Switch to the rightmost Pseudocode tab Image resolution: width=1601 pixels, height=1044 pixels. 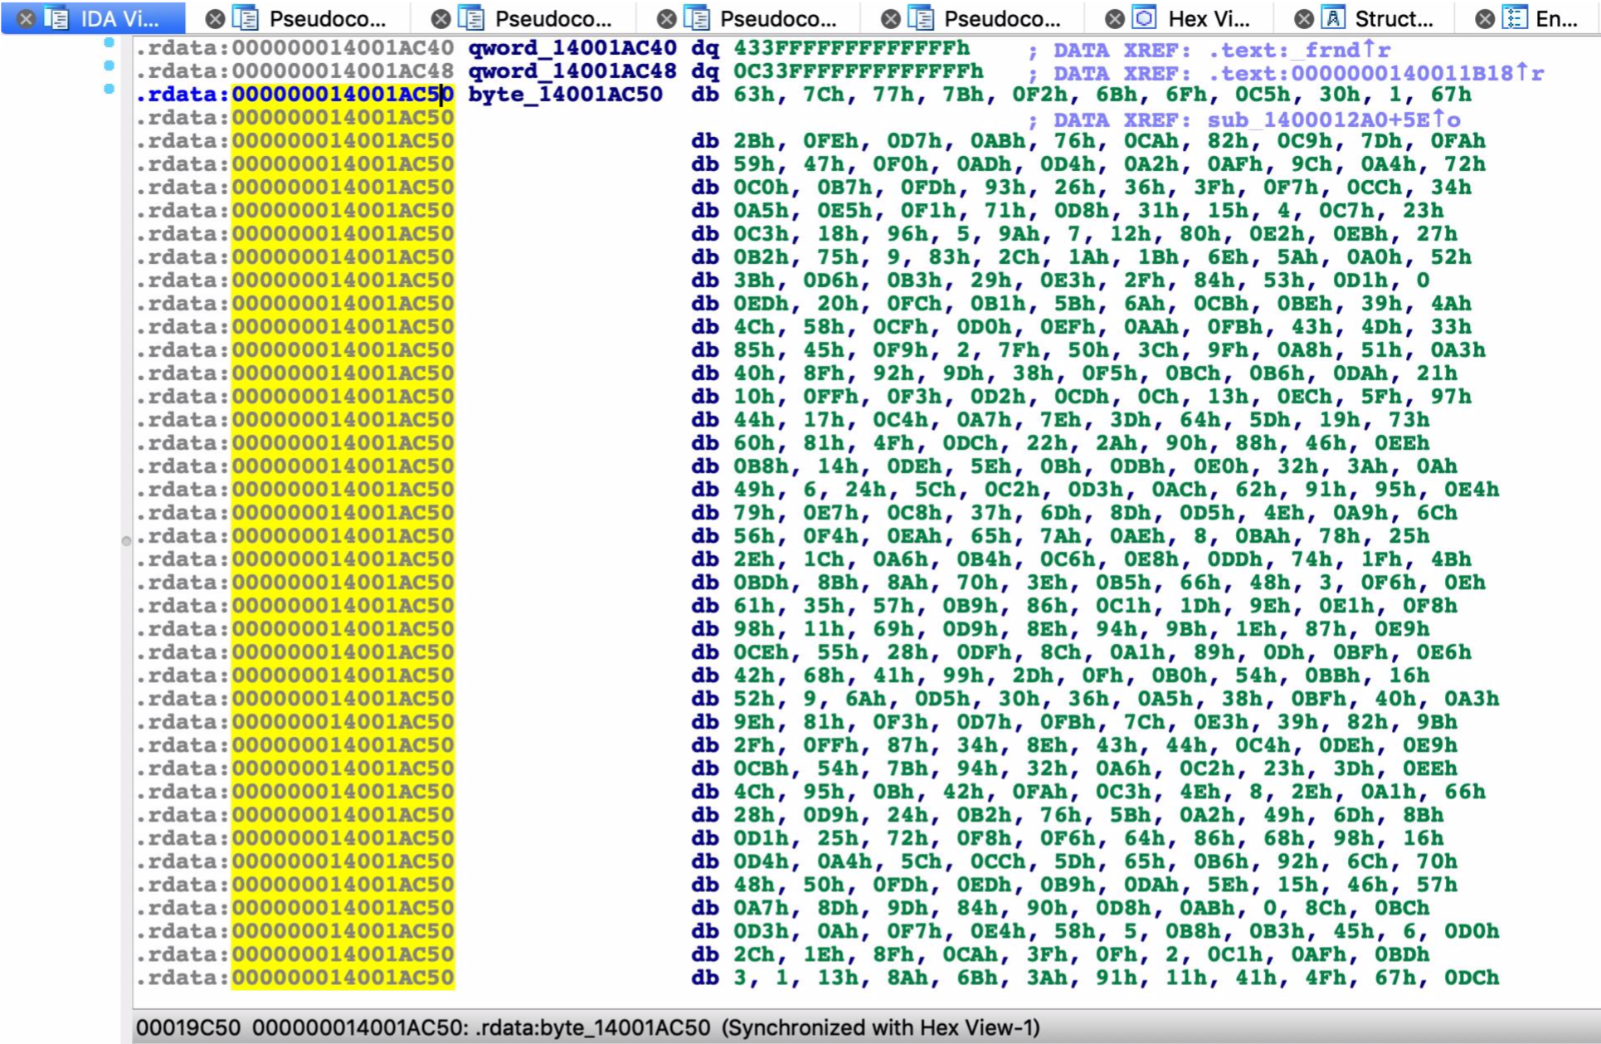click(x=1002, y=18)
